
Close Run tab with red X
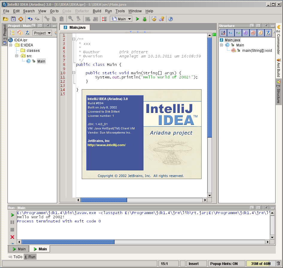12,237
